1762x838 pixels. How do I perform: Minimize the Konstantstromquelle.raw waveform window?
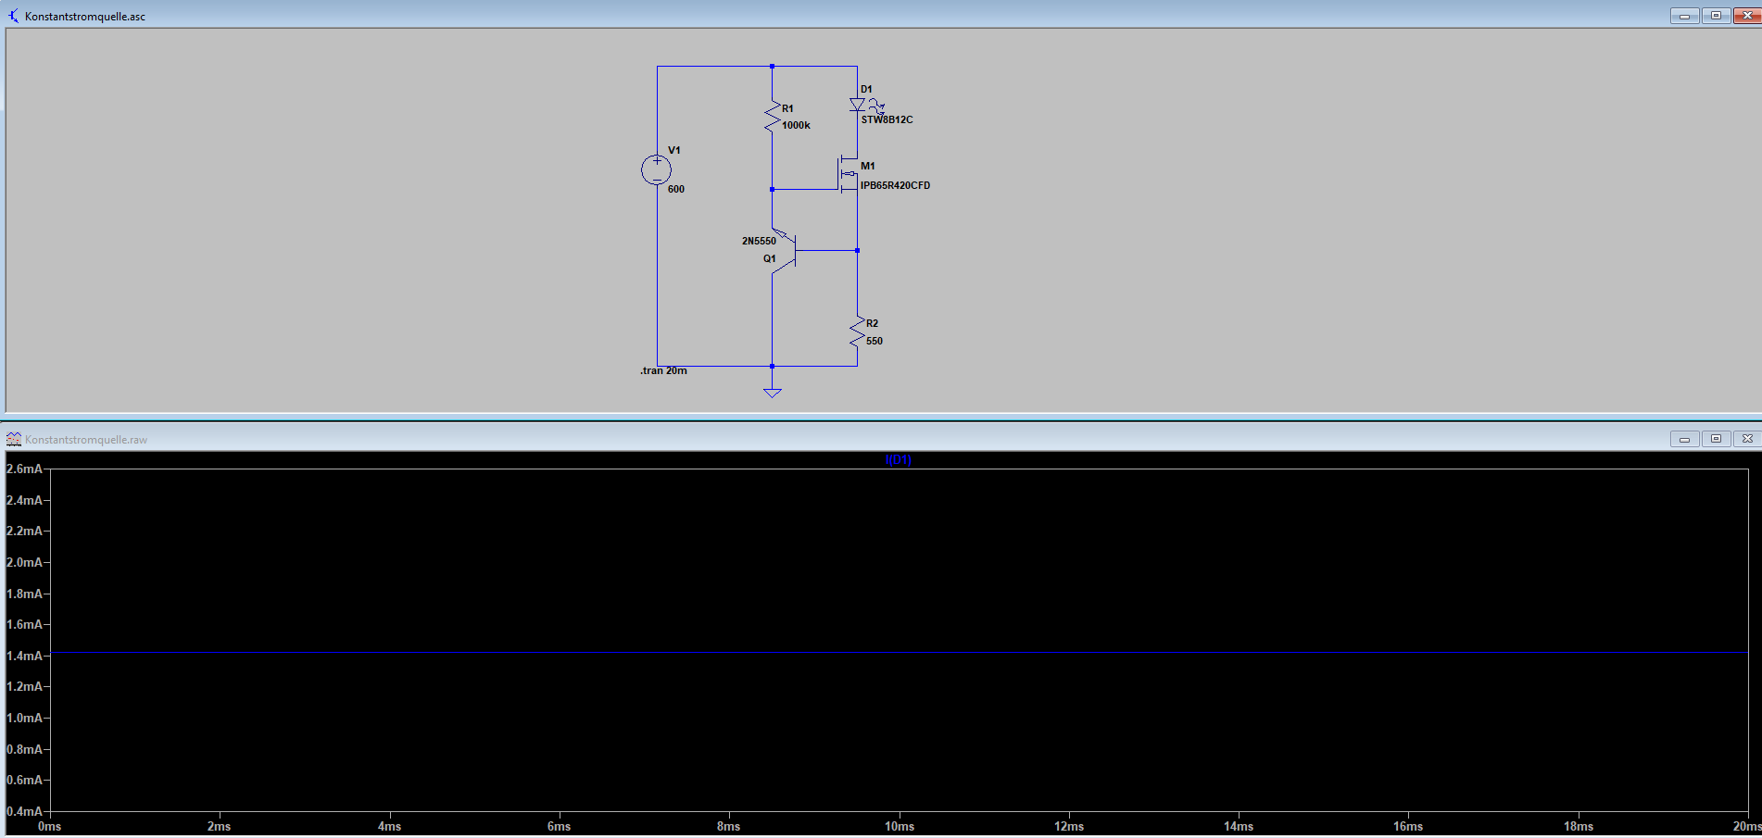(1684, 439)
